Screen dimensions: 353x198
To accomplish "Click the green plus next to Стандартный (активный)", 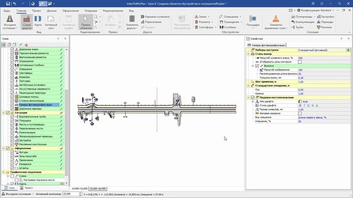I will click(348, 50).
